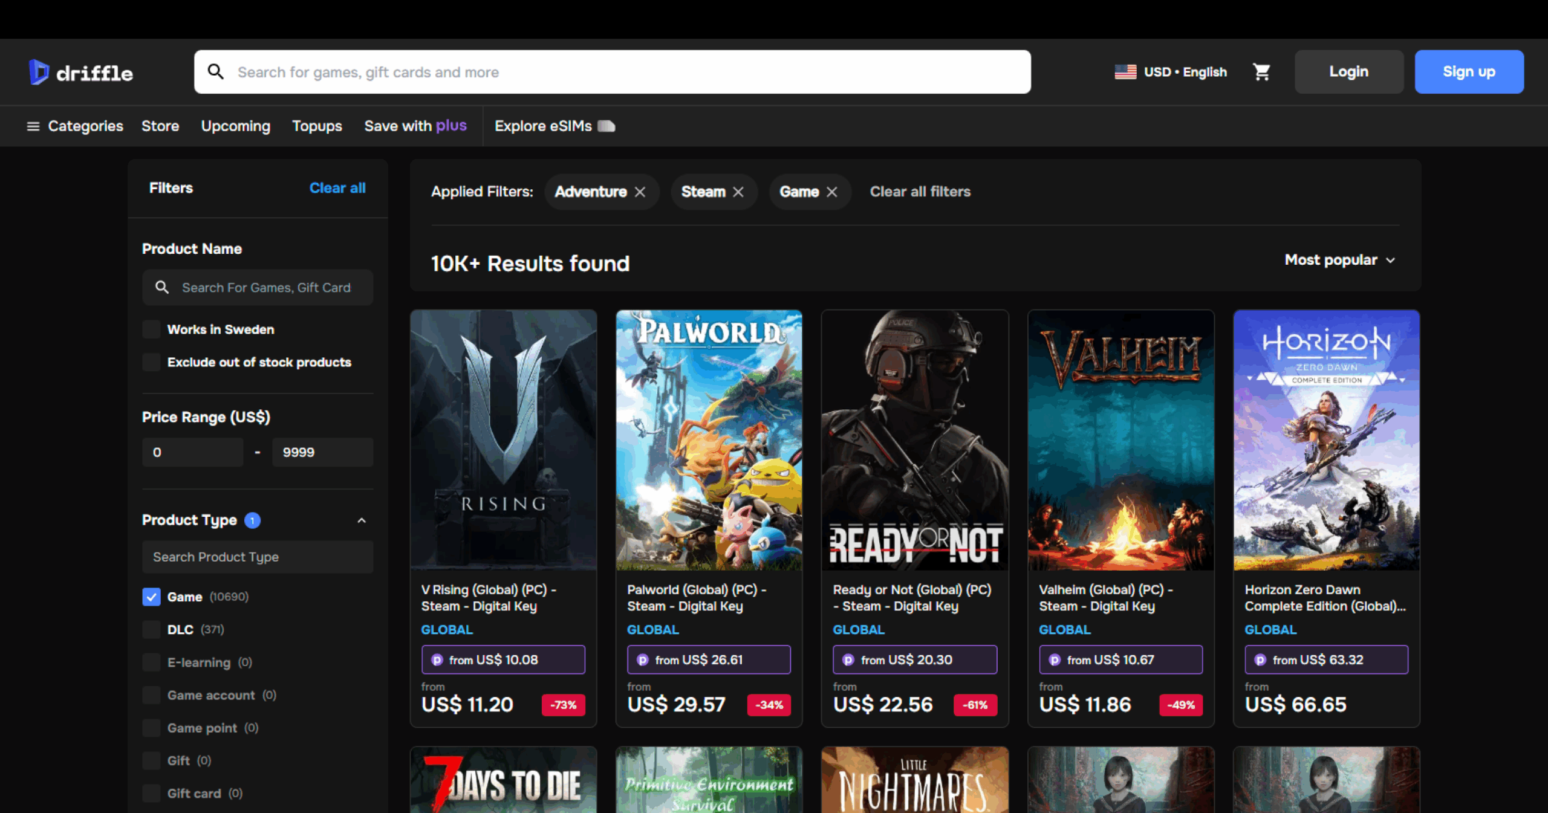This screenshot has width=1548, height=813.
Task: Open Categories hamburger menu icon
Action: [x=33, y=126]
